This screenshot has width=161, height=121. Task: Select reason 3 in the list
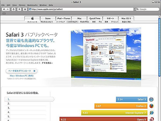25,108
